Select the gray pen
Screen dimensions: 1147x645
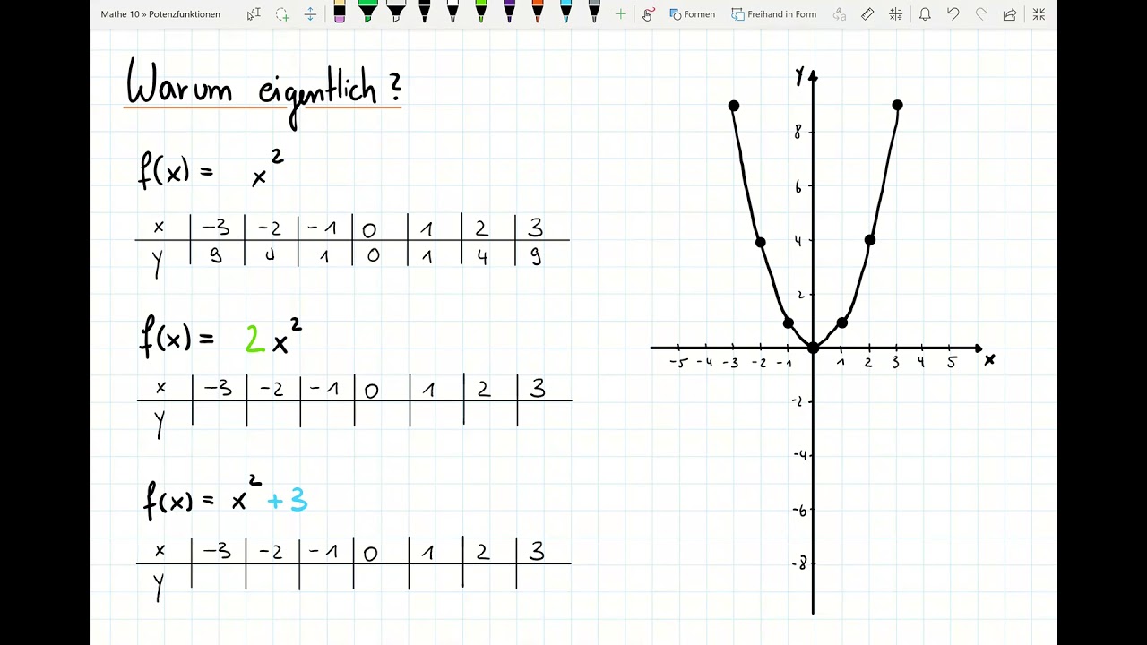pyautogui.click(x=594, y=12)
